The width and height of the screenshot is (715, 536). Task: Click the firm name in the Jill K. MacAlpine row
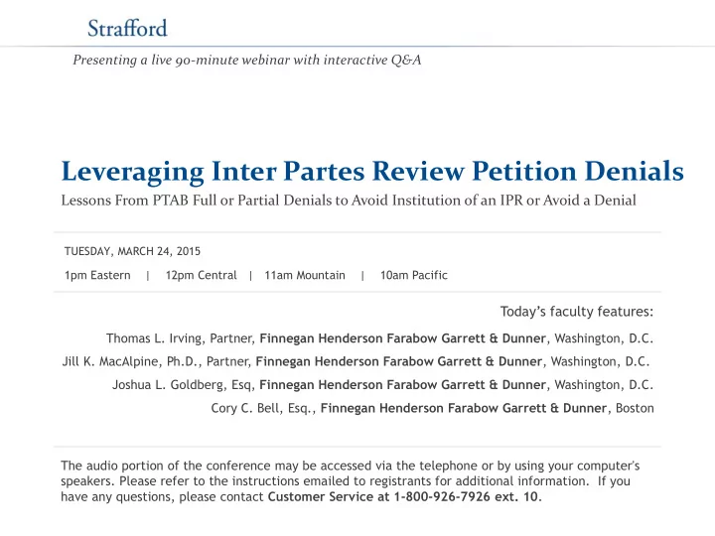click(x=399, y=361)
